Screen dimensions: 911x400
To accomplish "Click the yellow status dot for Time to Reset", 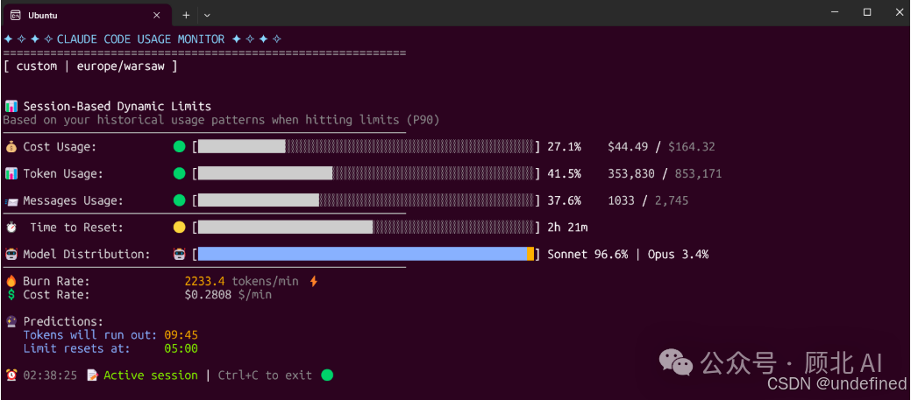I will point(179,228).
